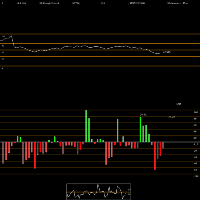
Task: Click the 40 label on MR axis
Action: pos(195,132)
